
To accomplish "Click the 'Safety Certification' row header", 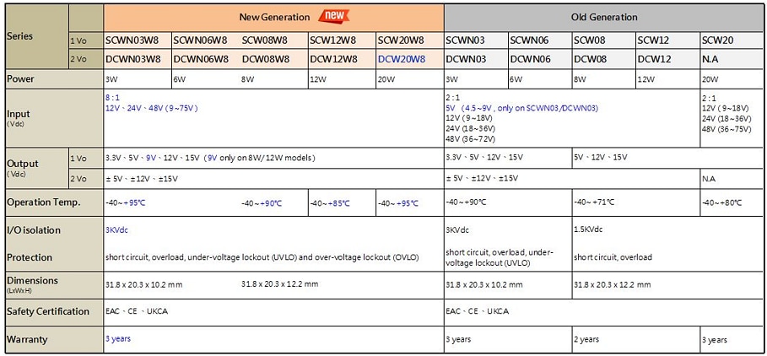I will click(48, 311).
